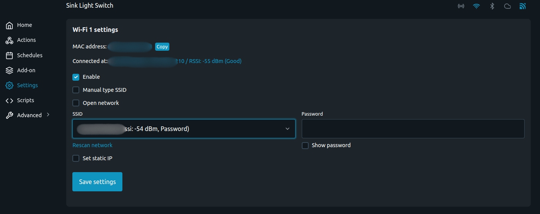The height and width of the screenshot is (214, 540).
Task: Tick the Manual type SSID checkbox
Action: (x=76, y=90)
